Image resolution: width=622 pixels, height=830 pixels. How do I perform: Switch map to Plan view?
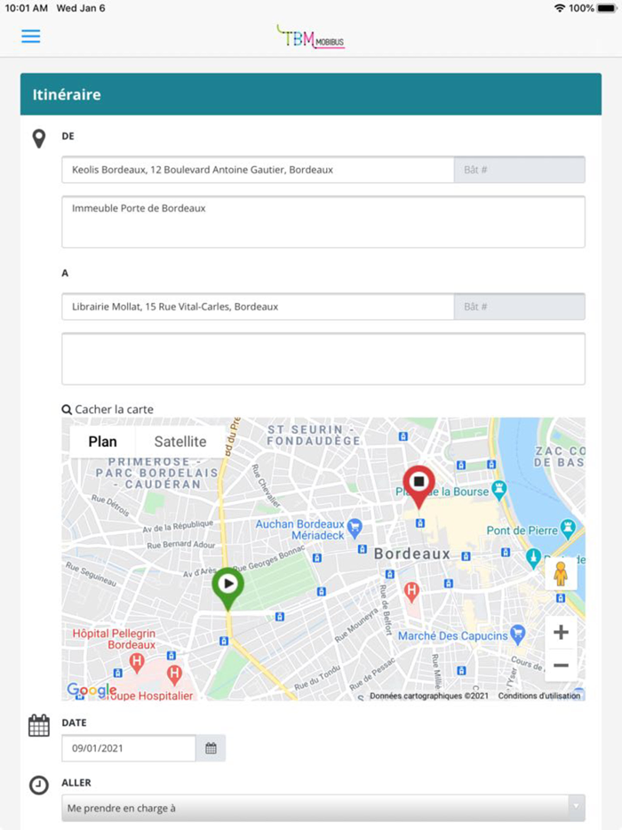[x=103, y=442]
